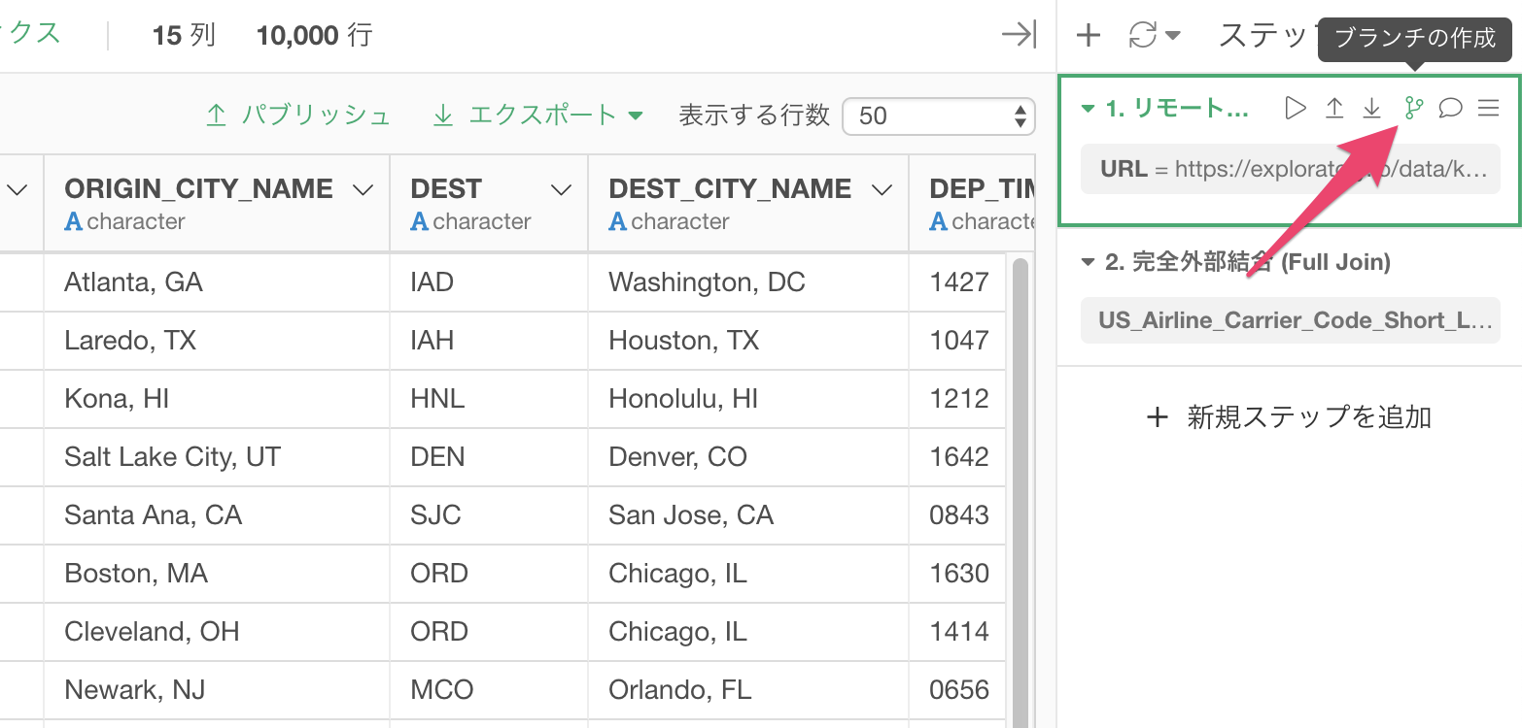The image size is (1522, 728).
Task: Run step 1 with the play icon
Action: (x=1295, y=108)
